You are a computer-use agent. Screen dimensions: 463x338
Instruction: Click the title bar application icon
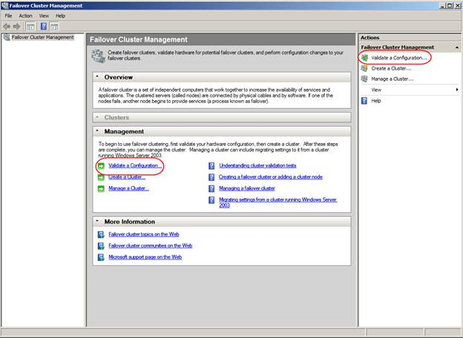(x=4, y=5)
